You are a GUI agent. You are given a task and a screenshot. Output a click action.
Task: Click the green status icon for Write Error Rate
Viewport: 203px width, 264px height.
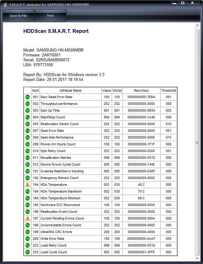(x=27, y=239)
